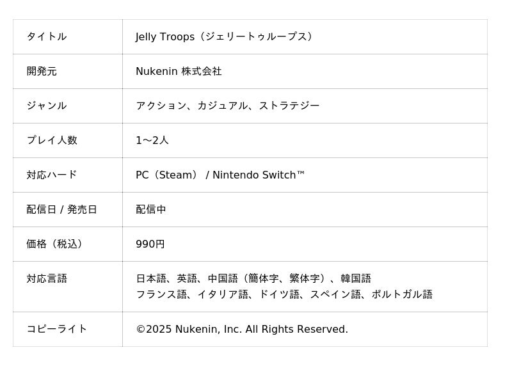Click the ジャンル row label
This screenshot has height=366, width=512.
(47, 106)
